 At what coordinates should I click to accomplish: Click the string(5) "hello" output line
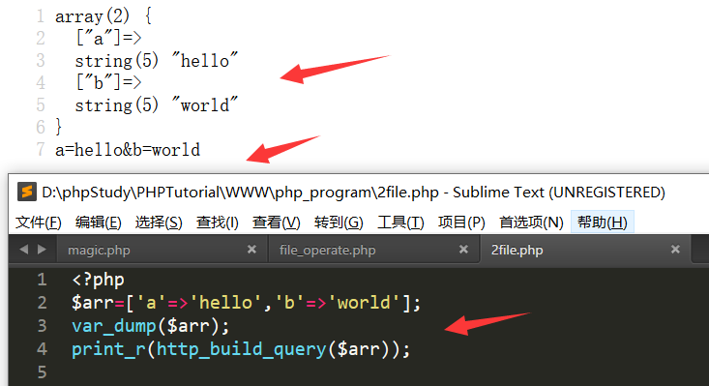[x=157, y=61]
